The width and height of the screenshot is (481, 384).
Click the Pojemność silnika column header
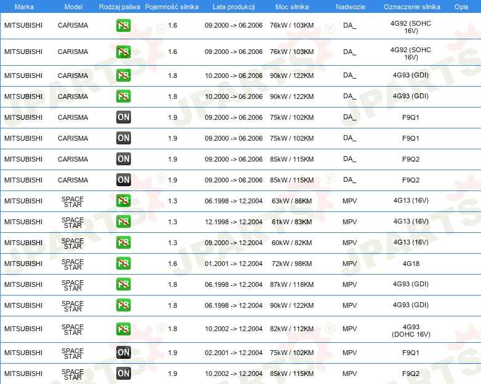(x=172, y=7)
